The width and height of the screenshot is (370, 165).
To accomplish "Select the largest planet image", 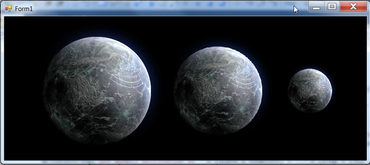I will coord(97,90).
